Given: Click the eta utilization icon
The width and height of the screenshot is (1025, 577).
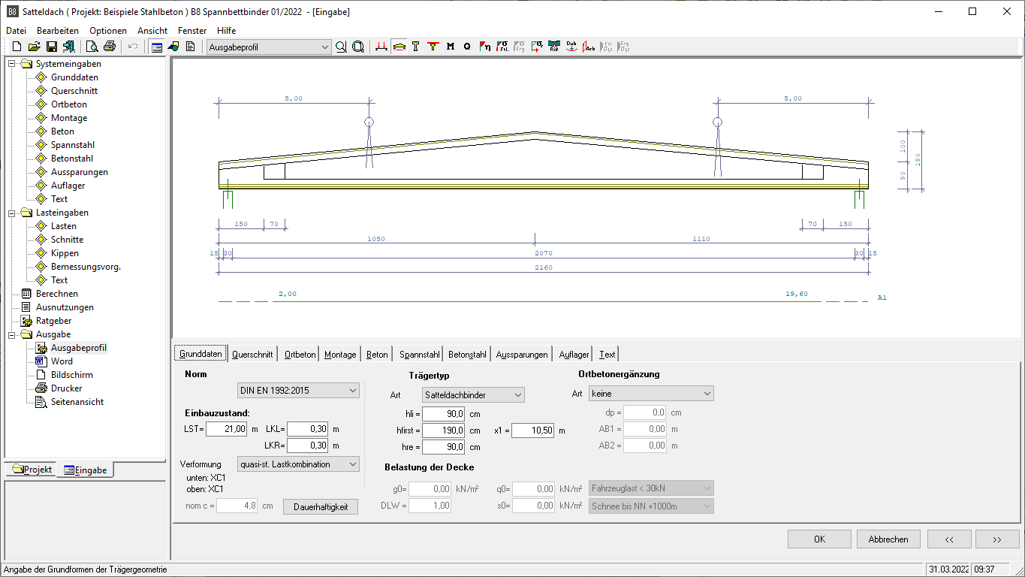Looking at the screenshot, I should [485, 47].
